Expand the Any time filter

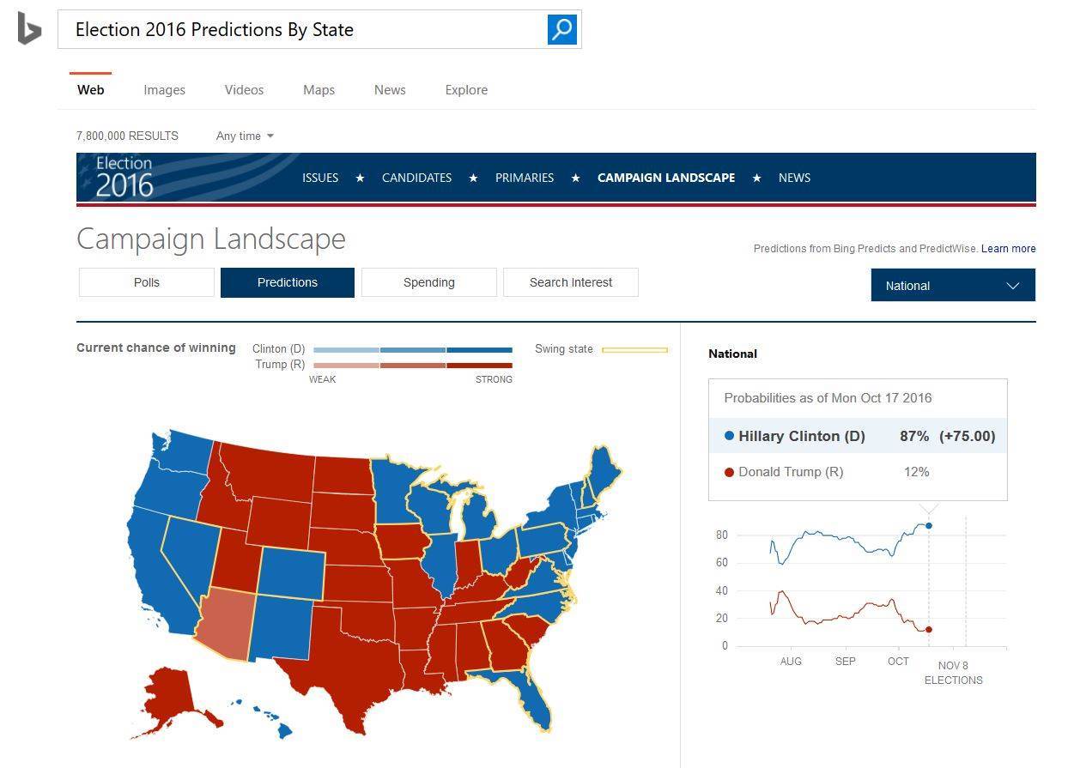pos(245,136)
